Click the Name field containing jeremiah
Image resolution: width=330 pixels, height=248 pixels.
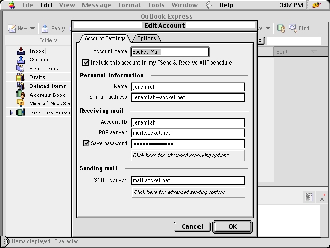click(188, 87)
